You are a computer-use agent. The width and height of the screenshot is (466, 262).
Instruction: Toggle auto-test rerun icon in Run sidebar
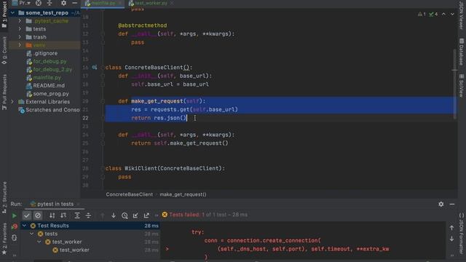pyautogui.click(x=15, y=238)
